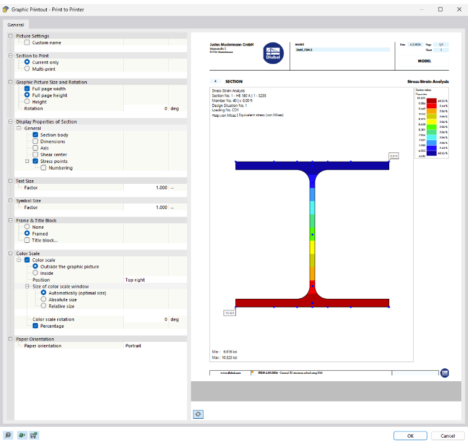
Task: Click the application icon in title bar
Action: (x=6, y=10)
